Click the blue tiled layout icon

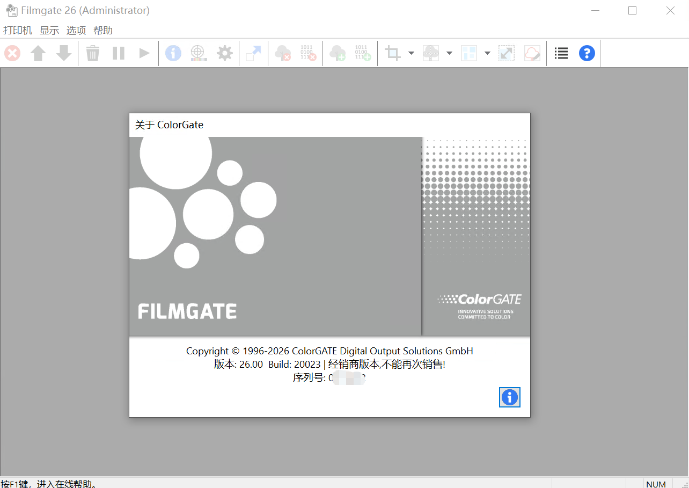(x=469, y=53)
